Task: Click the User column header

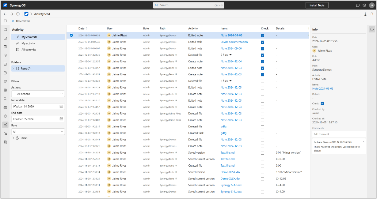Action: coord(110,28)
